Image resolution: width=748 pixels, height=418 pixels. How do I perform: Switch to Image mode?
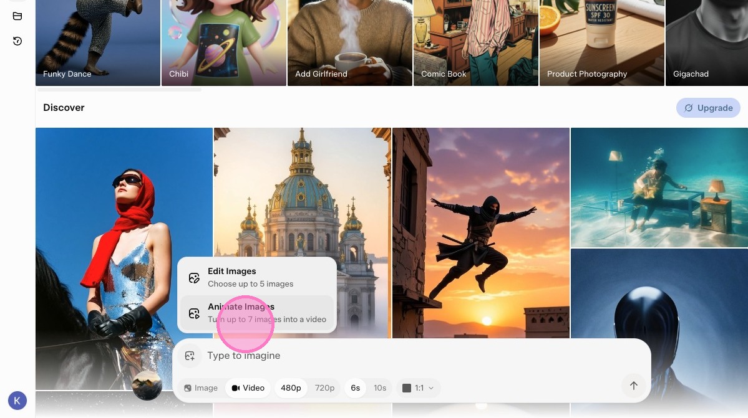(x=201, y=388)
